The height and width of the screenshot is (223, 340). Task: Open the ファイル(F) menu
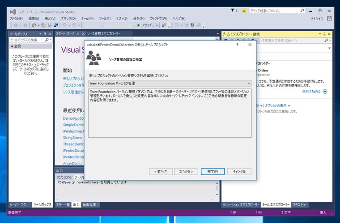click(x=16, y=18)
